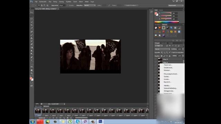Select the Healing Brush tool

[x=31, y=32]
